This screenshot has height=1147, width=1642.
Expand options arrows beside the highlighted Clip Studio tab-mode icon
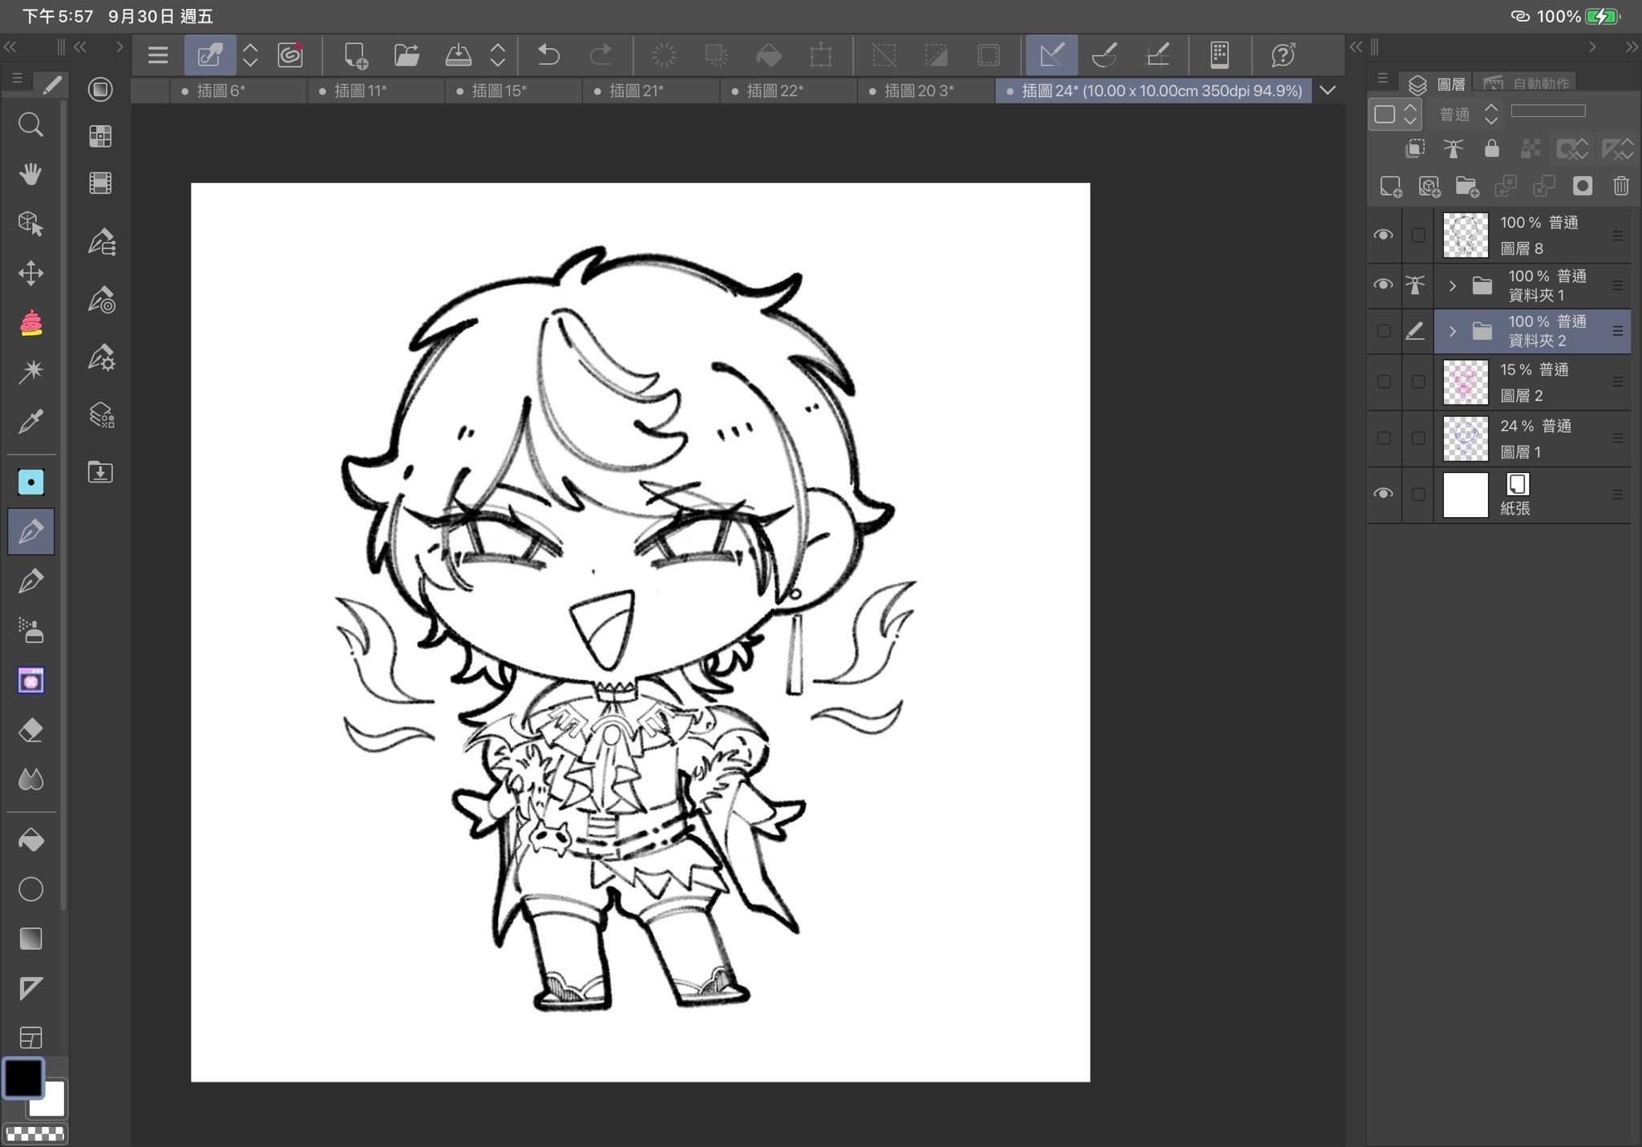250,55
